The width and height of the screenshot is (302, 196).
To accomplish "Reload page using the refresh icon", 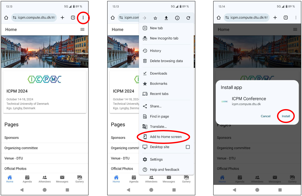I will coord(188,18).
